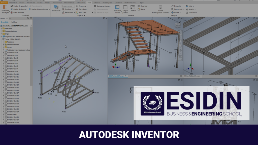This screenshot has height=145, width=258.
Task: Activate Media vista seccionada tool
Action: click(38, 9)
